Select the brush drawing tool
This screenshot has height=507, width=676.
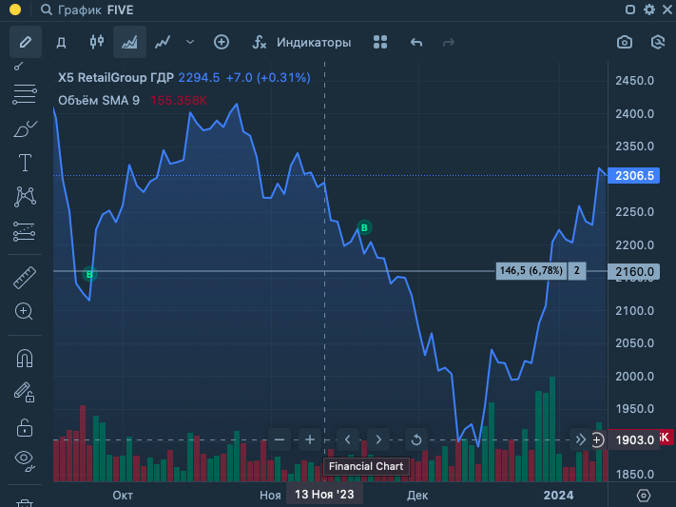(25, 129)
